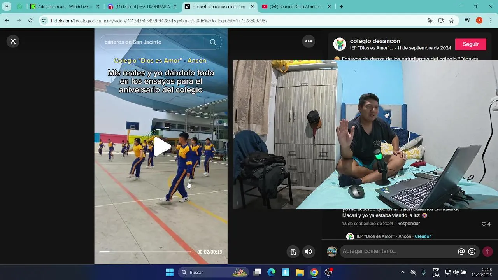Click the taskbar Buscar search box
This screenshot has height=280, width=498.
click(214, 272)
